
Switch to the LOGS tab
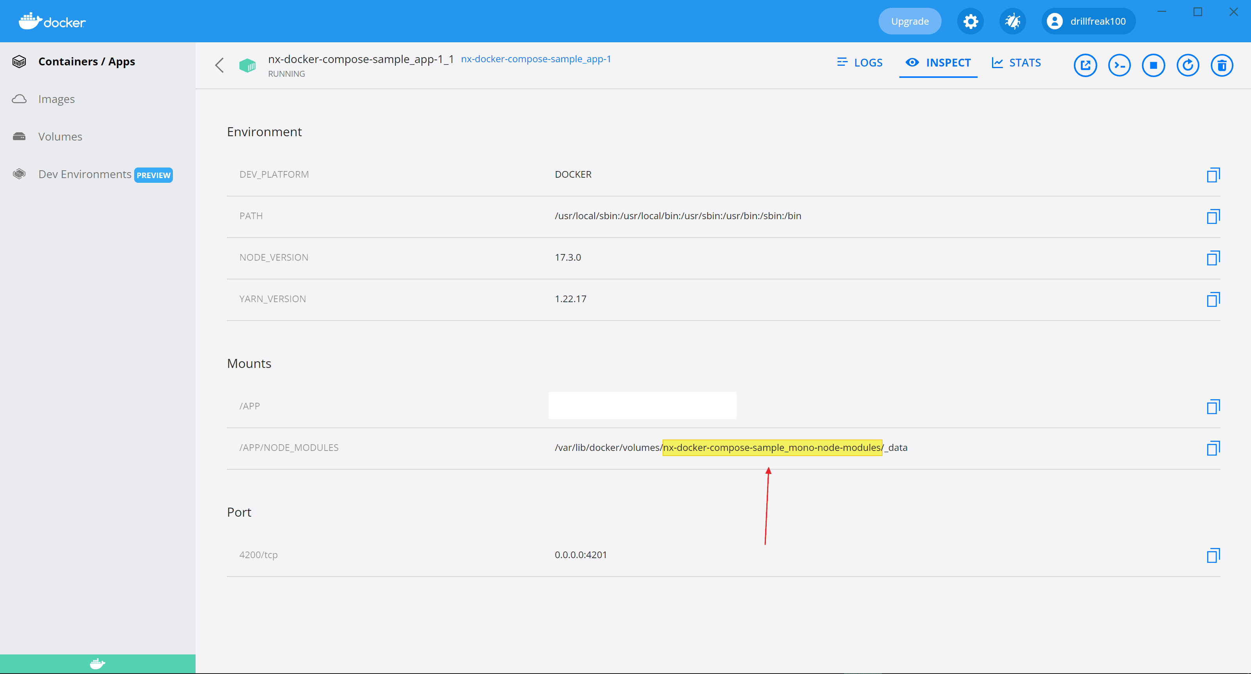coord(859,63)
